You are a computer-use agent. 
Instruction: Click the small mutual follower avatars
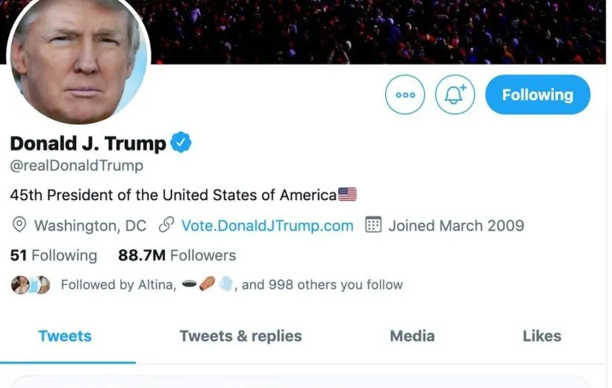[31, 285]
